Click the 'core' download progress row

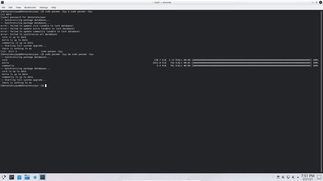coord(159,60)
